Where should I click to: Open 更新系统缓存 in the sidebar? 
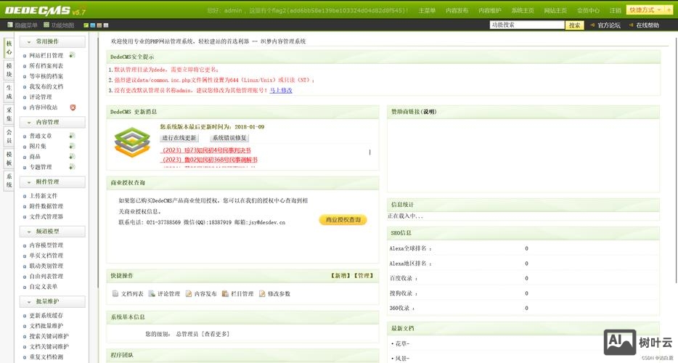(x=46, y=315)
